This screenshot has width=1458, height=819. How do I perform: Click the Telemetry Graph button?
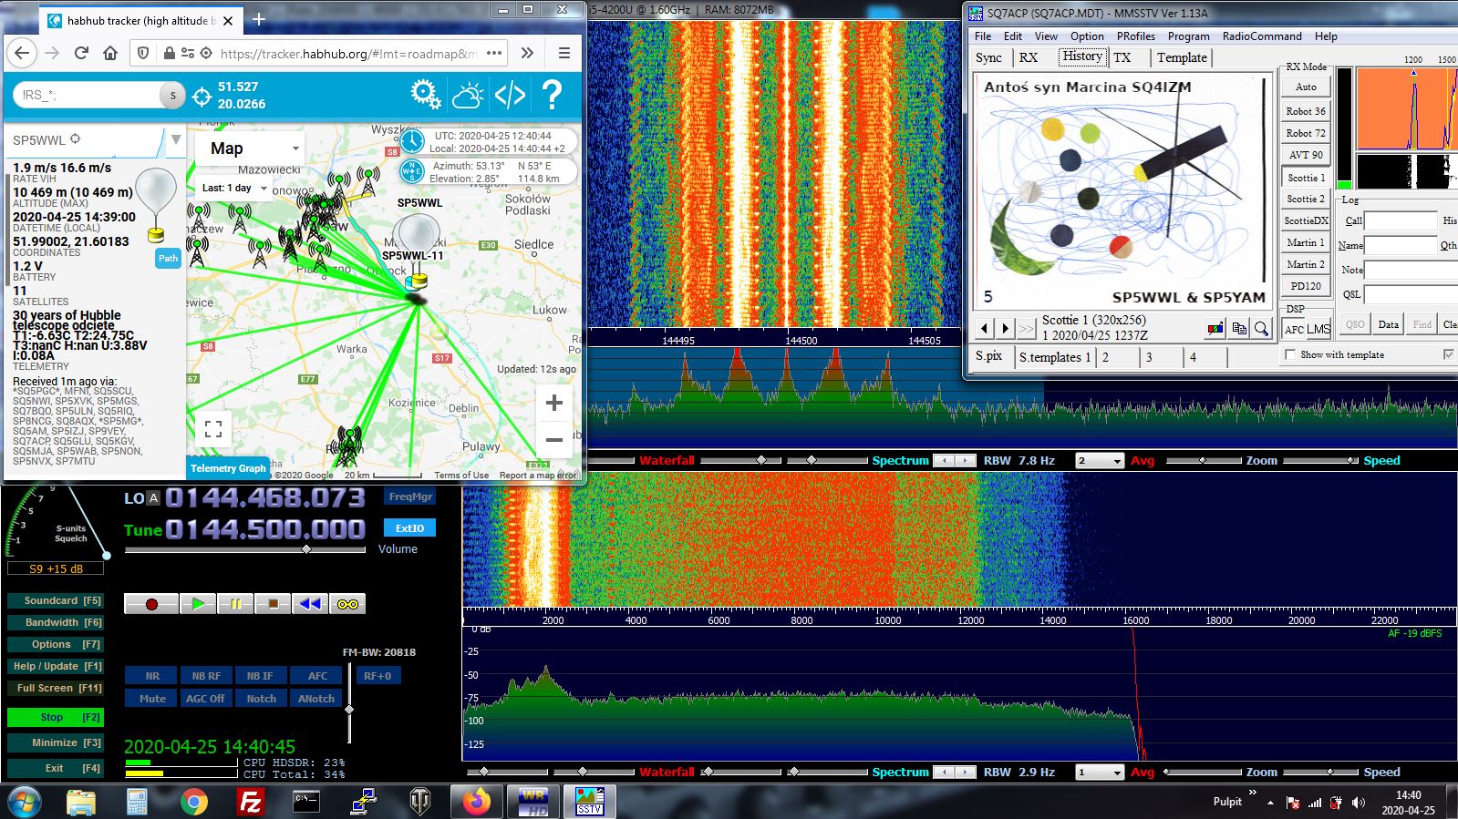(x=228, y=468)
